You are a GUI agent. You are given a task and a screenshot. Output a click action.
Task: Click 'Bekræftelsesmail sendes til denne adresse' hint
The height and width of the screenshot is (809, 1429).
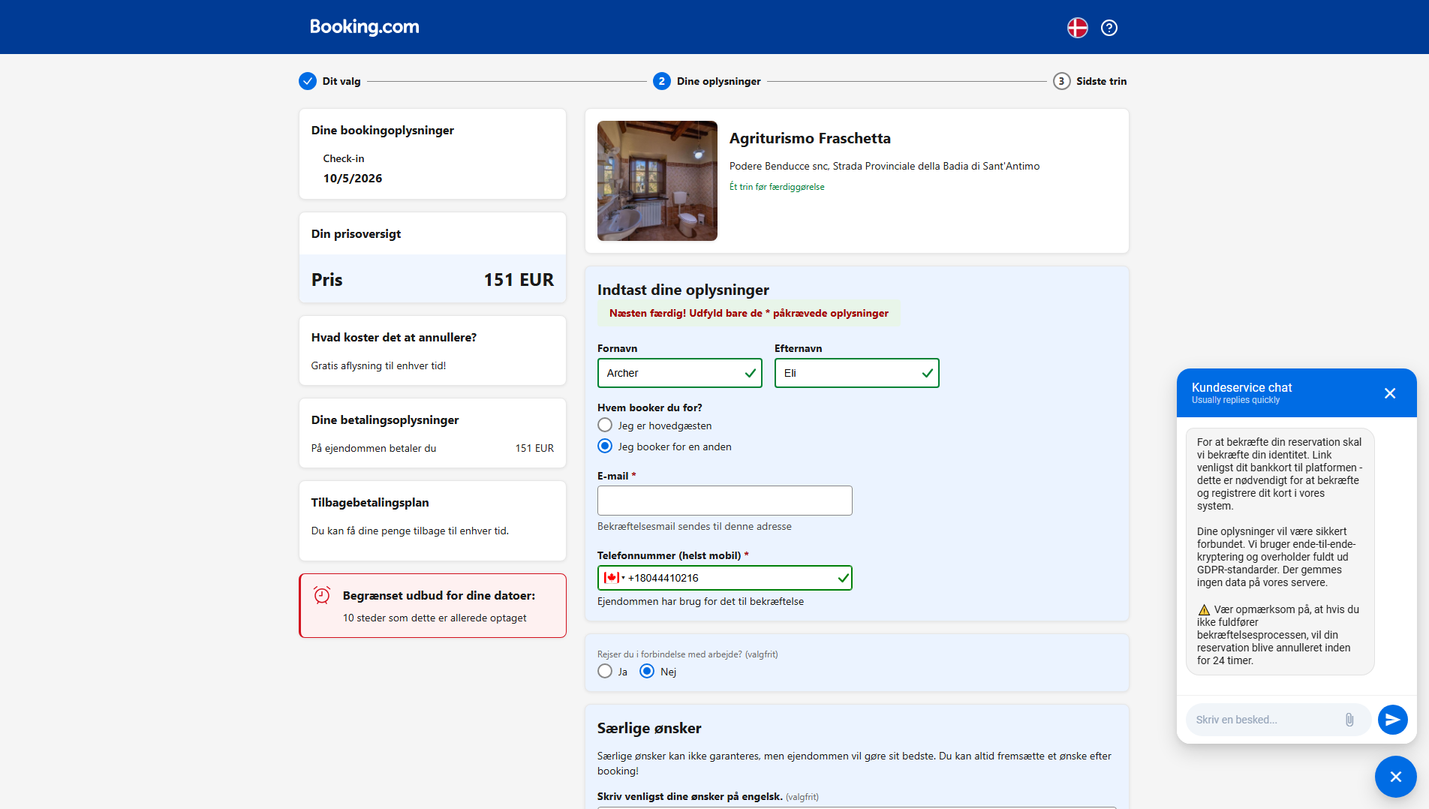click(694, 527)
